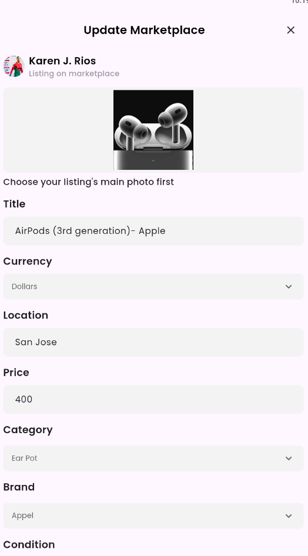Click the Condition section label

29,544
